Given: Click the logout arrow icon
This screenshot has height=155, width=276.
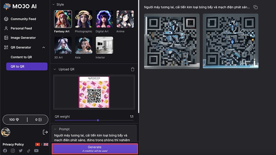Looking at the screenshot, I should (45, 132).
